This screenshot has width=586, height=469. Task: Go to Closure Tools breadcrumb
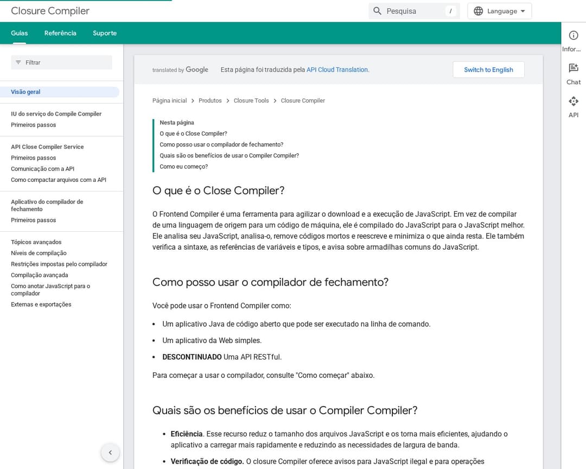(251, 100)
